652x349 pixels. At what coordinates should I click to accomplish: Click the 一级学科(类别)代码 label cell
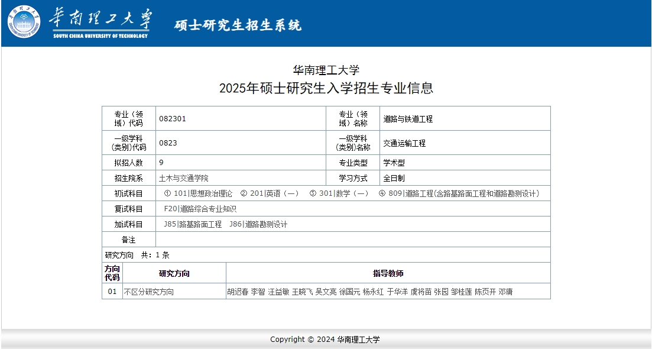click(129, 143)
